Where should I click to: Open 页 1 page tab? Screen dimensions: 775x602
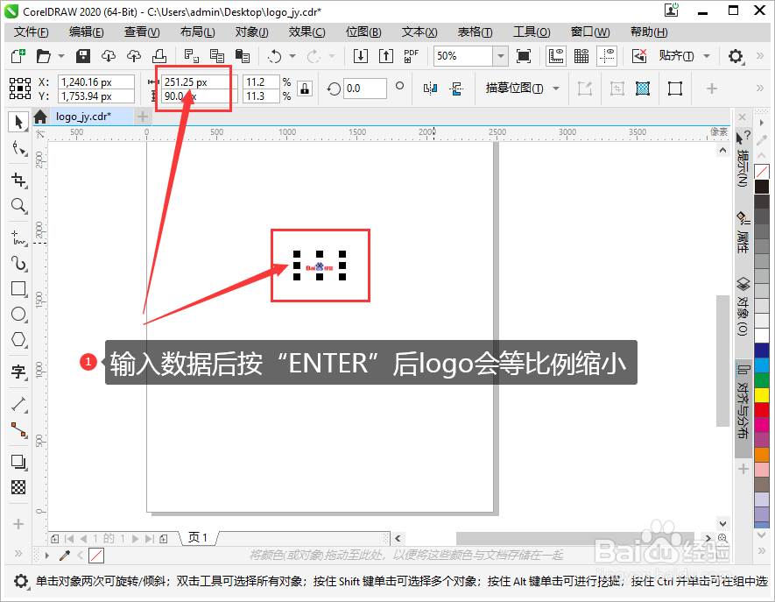point(198,538)
